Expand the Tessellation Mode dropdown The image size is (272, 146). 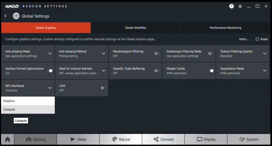pyautogui.click(x=265, y=71)
